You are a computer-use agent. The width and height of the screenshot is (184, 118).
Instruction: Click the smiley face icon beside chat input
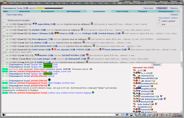coord(3,115)
